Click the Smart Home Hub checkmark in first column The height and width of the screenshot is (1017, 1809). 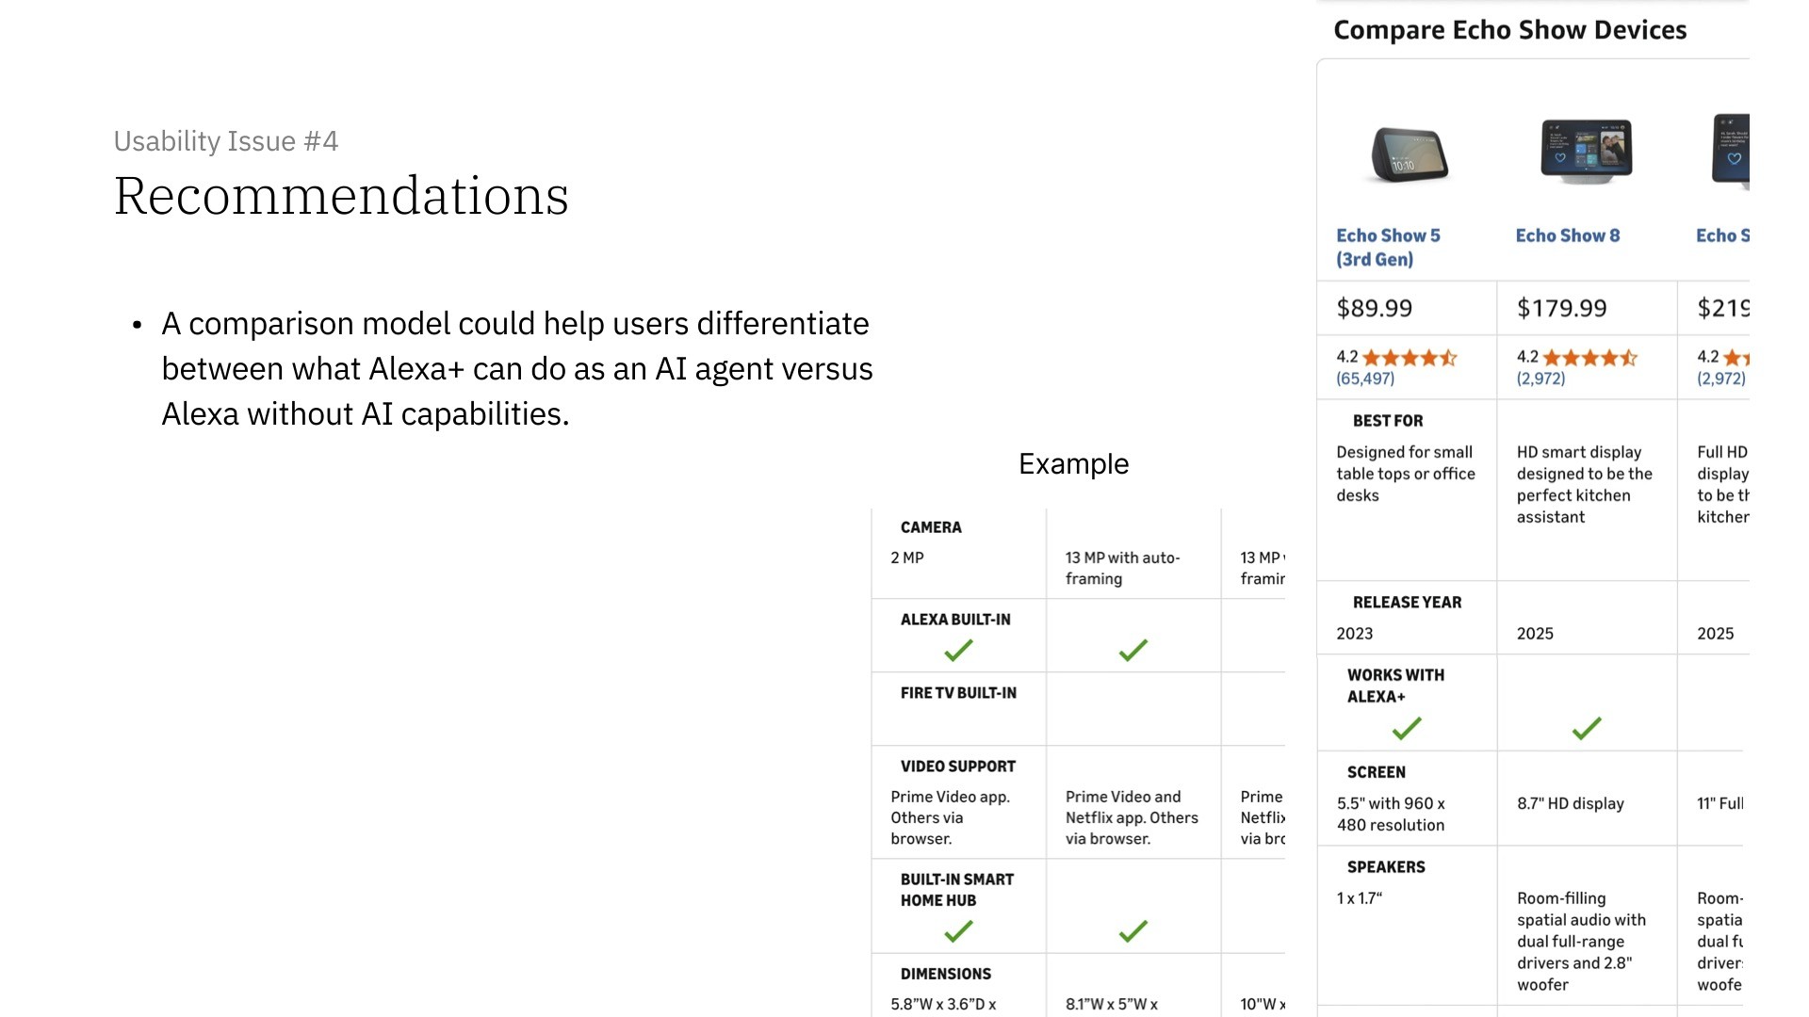958,931
